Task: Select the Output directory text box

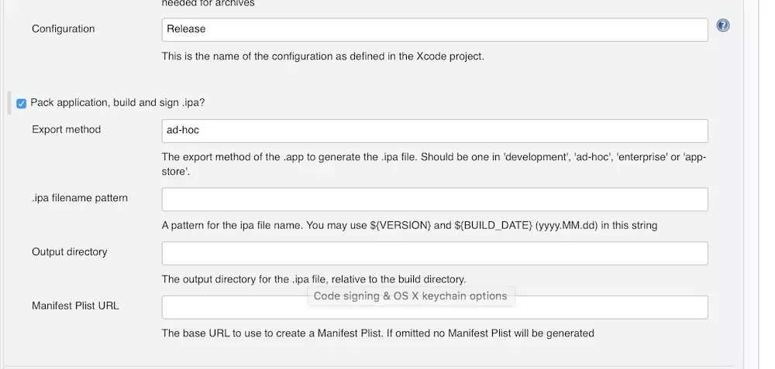Action: point(434,253)
